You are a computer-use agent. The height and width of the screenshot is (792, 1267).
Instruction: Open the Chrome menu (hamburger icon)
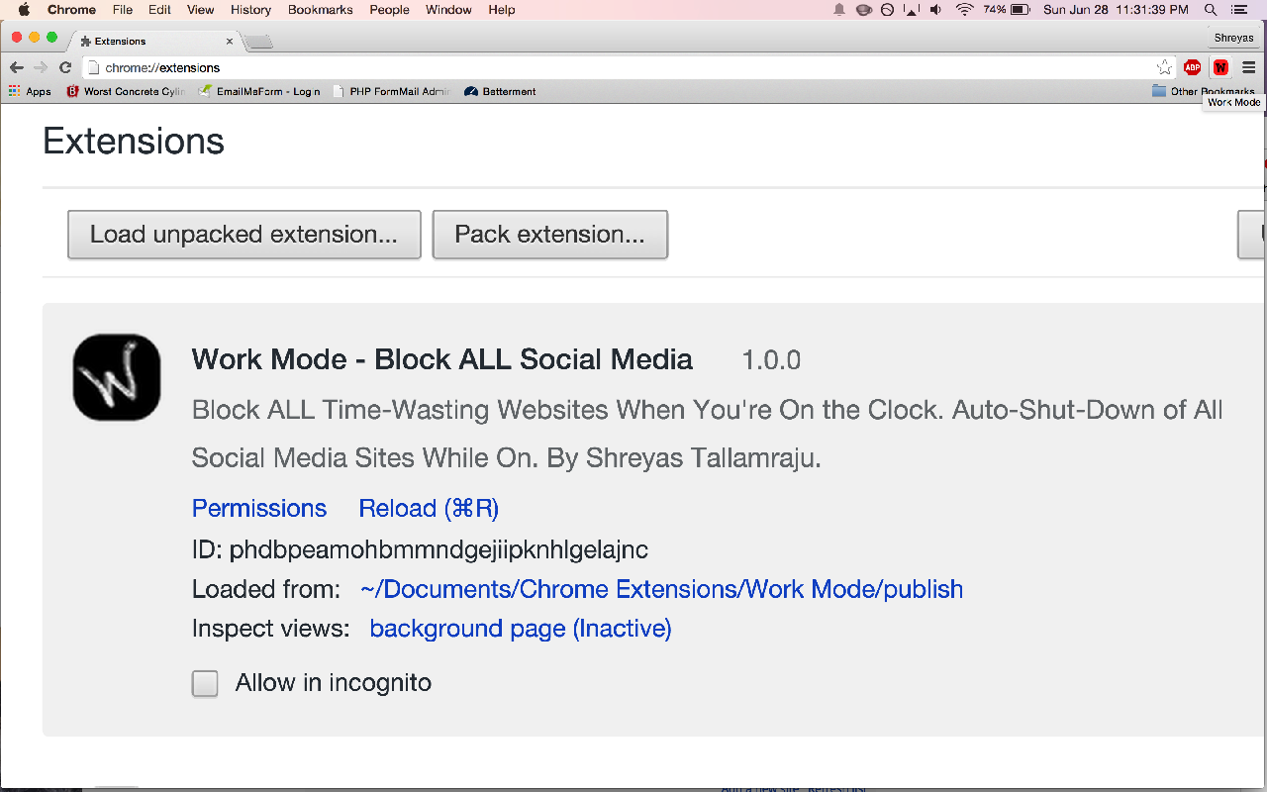(x=1249, y=67)
